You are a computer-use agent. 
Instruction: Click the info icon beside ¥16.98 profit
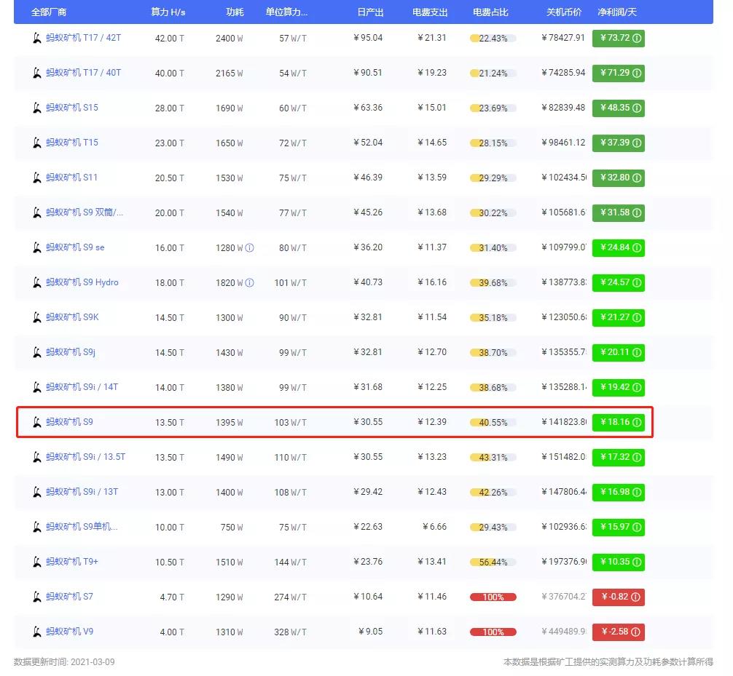(x=637, y=492)
